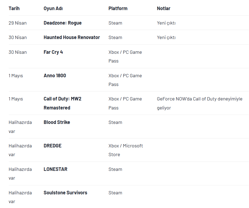Image resolution: width=249 pixels, height=208 pixels.
Task: Click the GeForce NOW'da Call of Duty note
Action: coord(200,103)
